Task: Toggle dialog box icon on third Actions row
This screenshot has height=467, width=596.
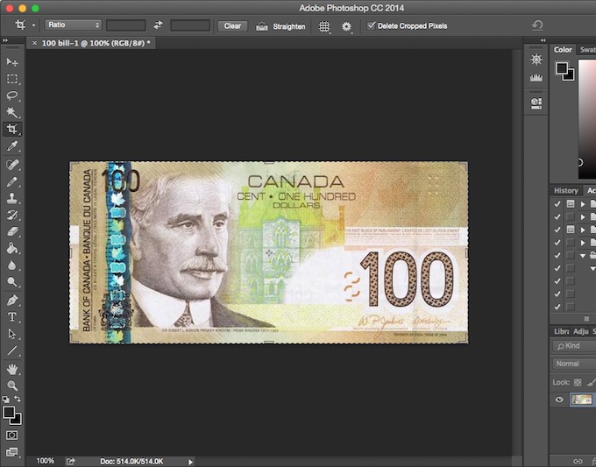Action: (x=571, y=230)
